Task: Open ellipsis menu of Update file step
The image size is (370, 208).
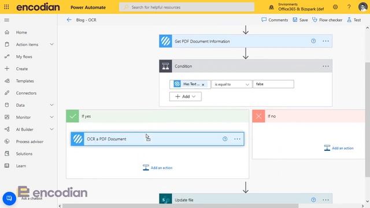Action: [325, 200]
